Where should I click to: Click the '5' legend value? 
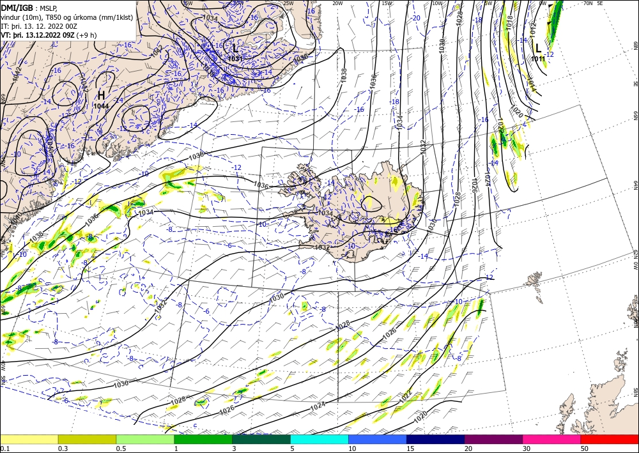pyautogui.click(x=293, y=449)
